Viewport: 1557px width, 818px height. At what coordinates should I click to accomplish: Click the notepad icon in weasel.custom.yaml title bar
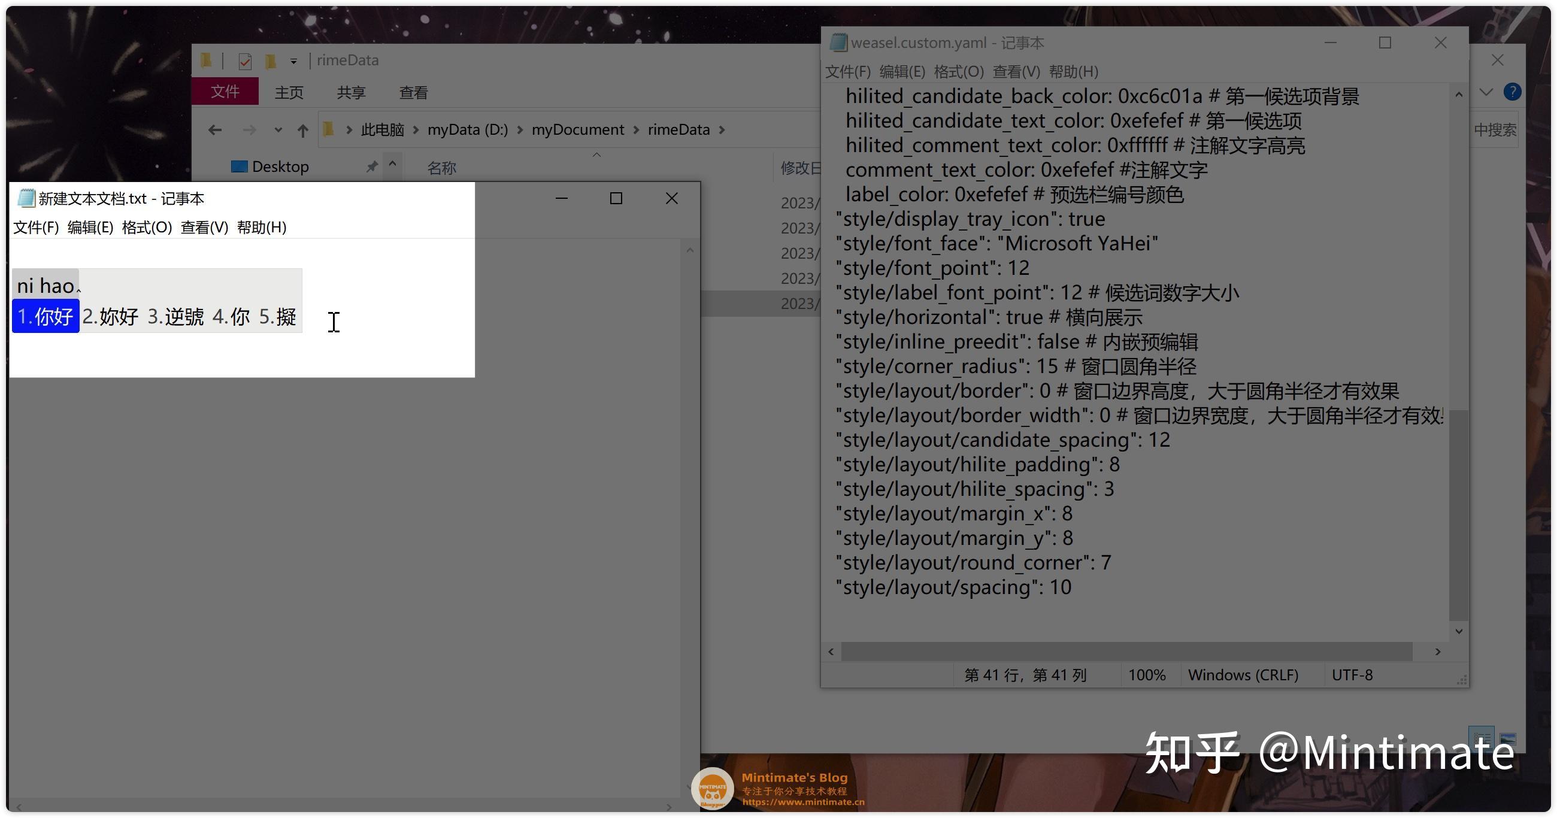pos(838,43)
